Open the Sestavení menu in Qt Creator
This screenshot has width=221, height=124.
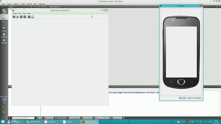point(16,4)
